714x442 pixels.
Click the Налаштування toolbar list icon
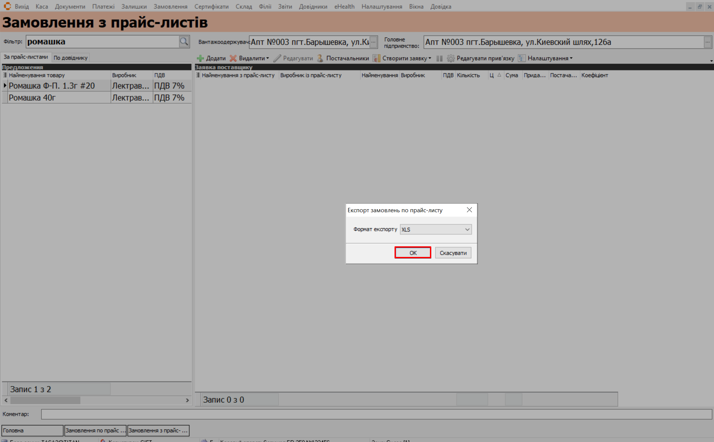pyautogui.click(x=522, y=58)
